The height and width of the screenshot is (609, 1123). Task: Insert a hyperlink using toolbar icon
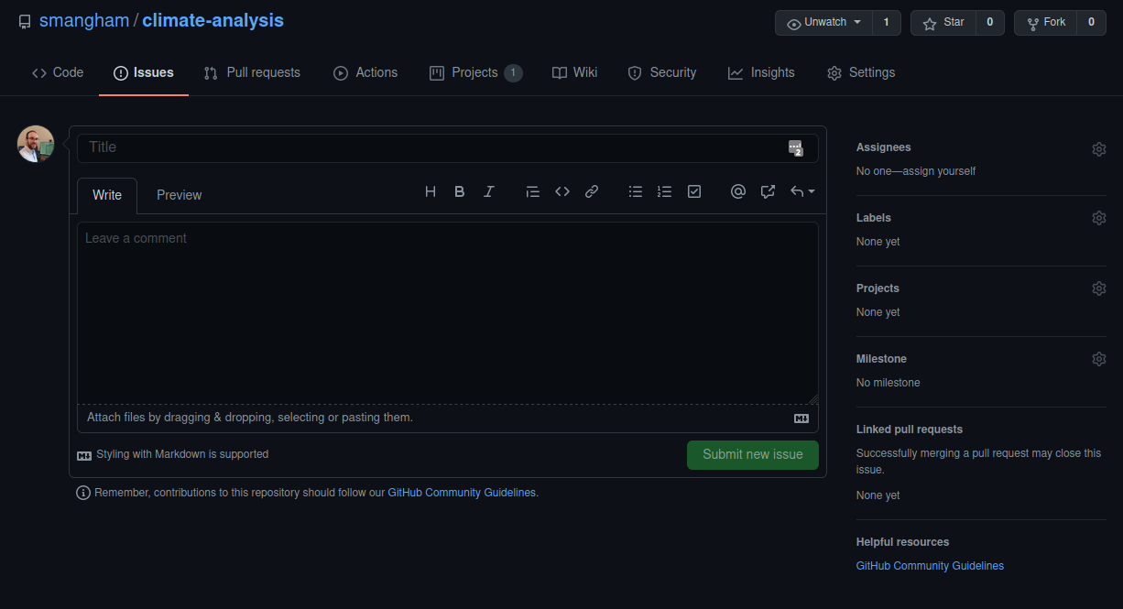tap(592, 191)
